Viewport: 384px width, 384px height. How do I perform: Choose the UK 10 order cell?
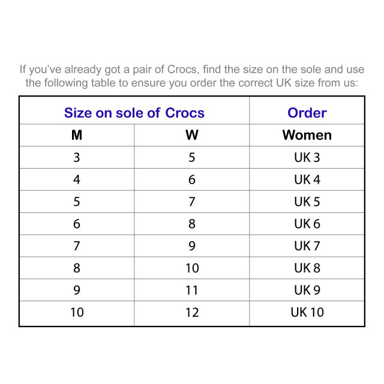(x=307, y=313)
